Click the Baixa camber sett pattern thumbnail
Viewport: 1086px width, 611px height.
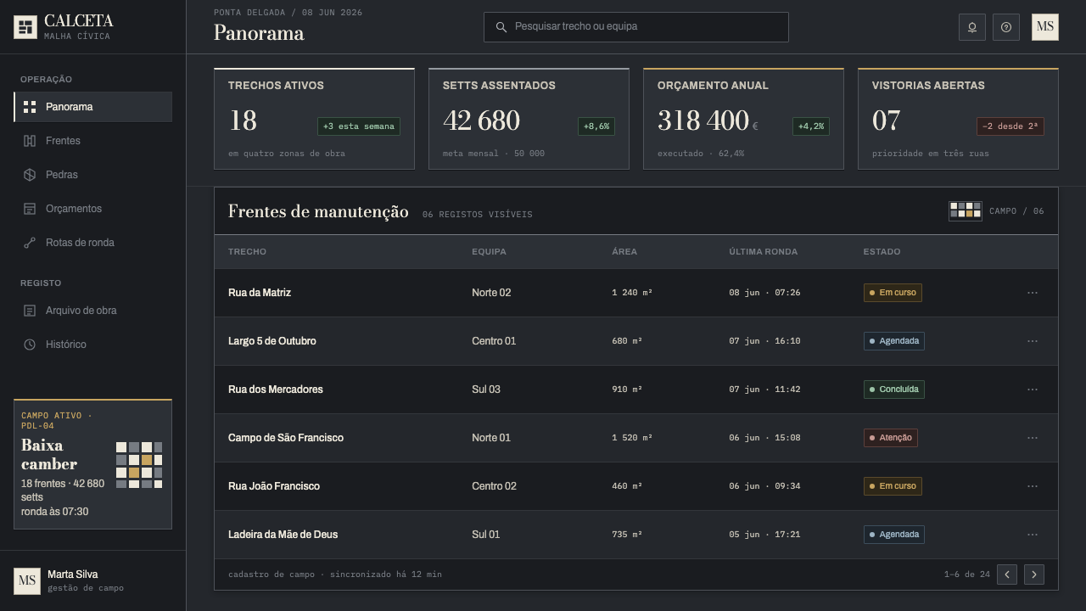click(139, 465)
